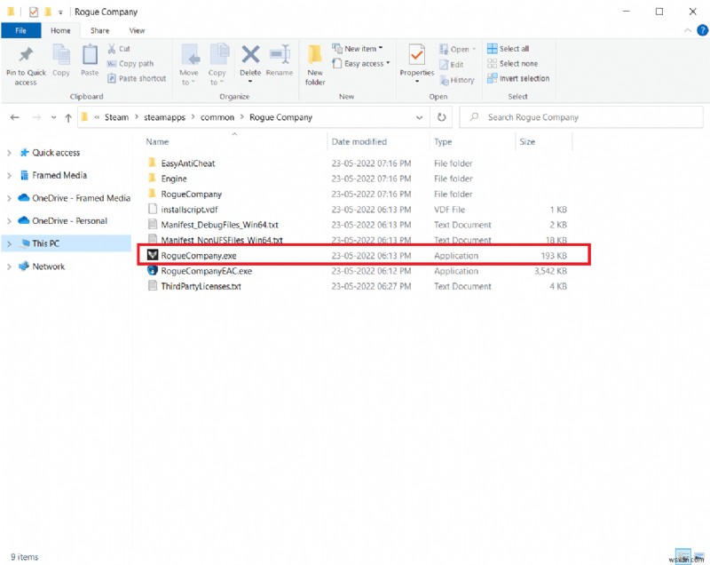Expand This PC in the sidebar

(x=8, y=243)
